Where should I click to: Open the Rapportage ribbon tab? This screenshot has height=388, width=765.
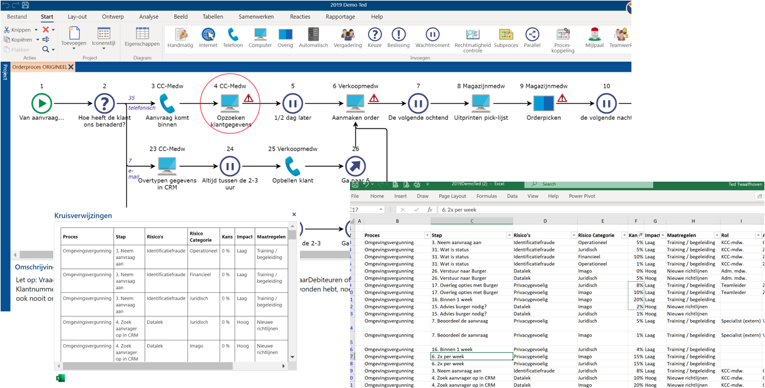click(x=340, y=17)
